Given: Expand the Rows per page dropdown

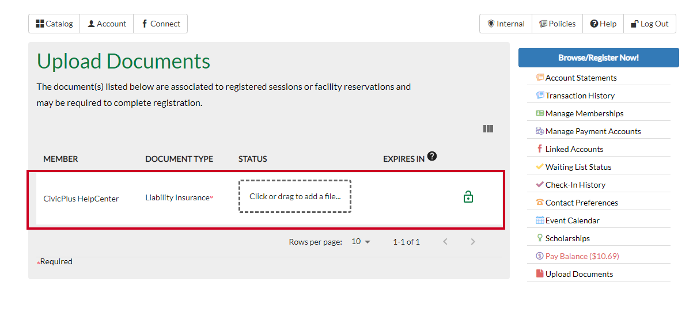Looking at the screenshot, I should coord(361,242).
